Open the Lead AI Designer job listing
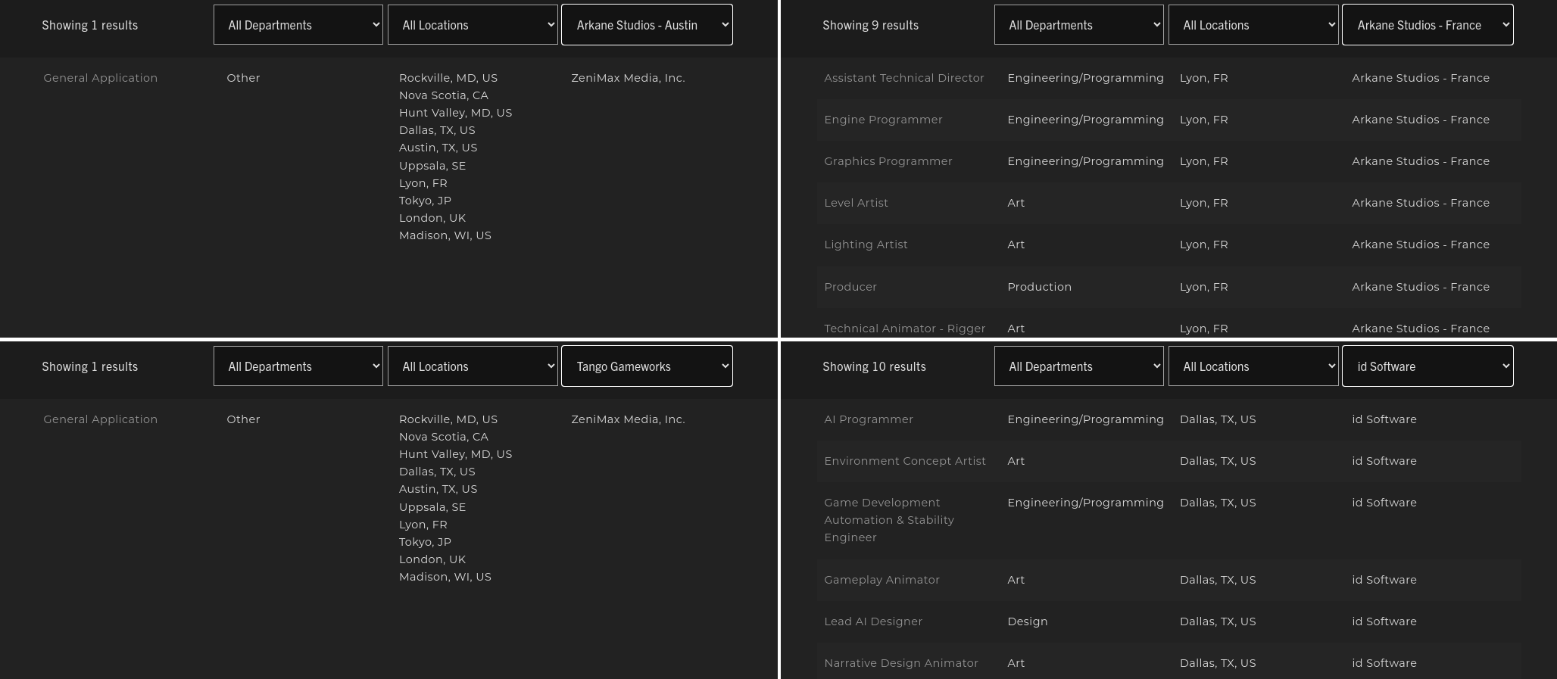This screenshot has height=679, width=1557. coord(873,621)
